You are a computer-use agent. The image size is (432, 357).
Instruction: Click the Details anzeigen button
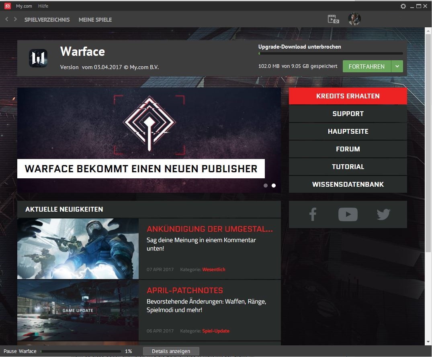pos(171,351)
